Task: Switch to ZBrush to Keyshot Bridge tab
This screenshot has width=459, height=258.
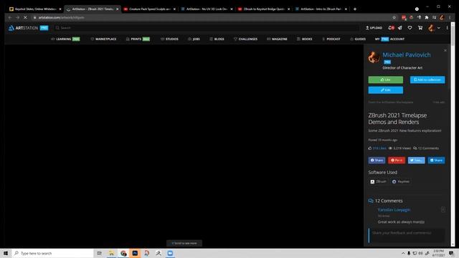Action: click(x=263, y=9)
